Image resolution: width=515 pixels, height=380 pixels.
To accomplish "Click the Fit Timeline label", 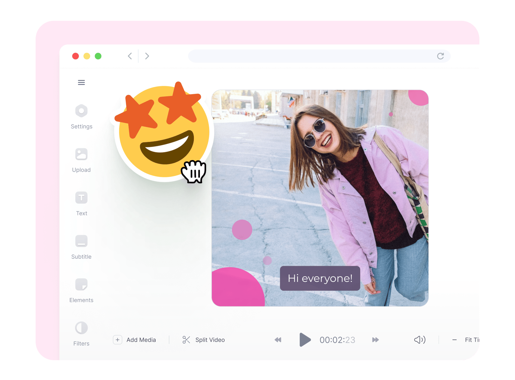I will tap(472, 340).
